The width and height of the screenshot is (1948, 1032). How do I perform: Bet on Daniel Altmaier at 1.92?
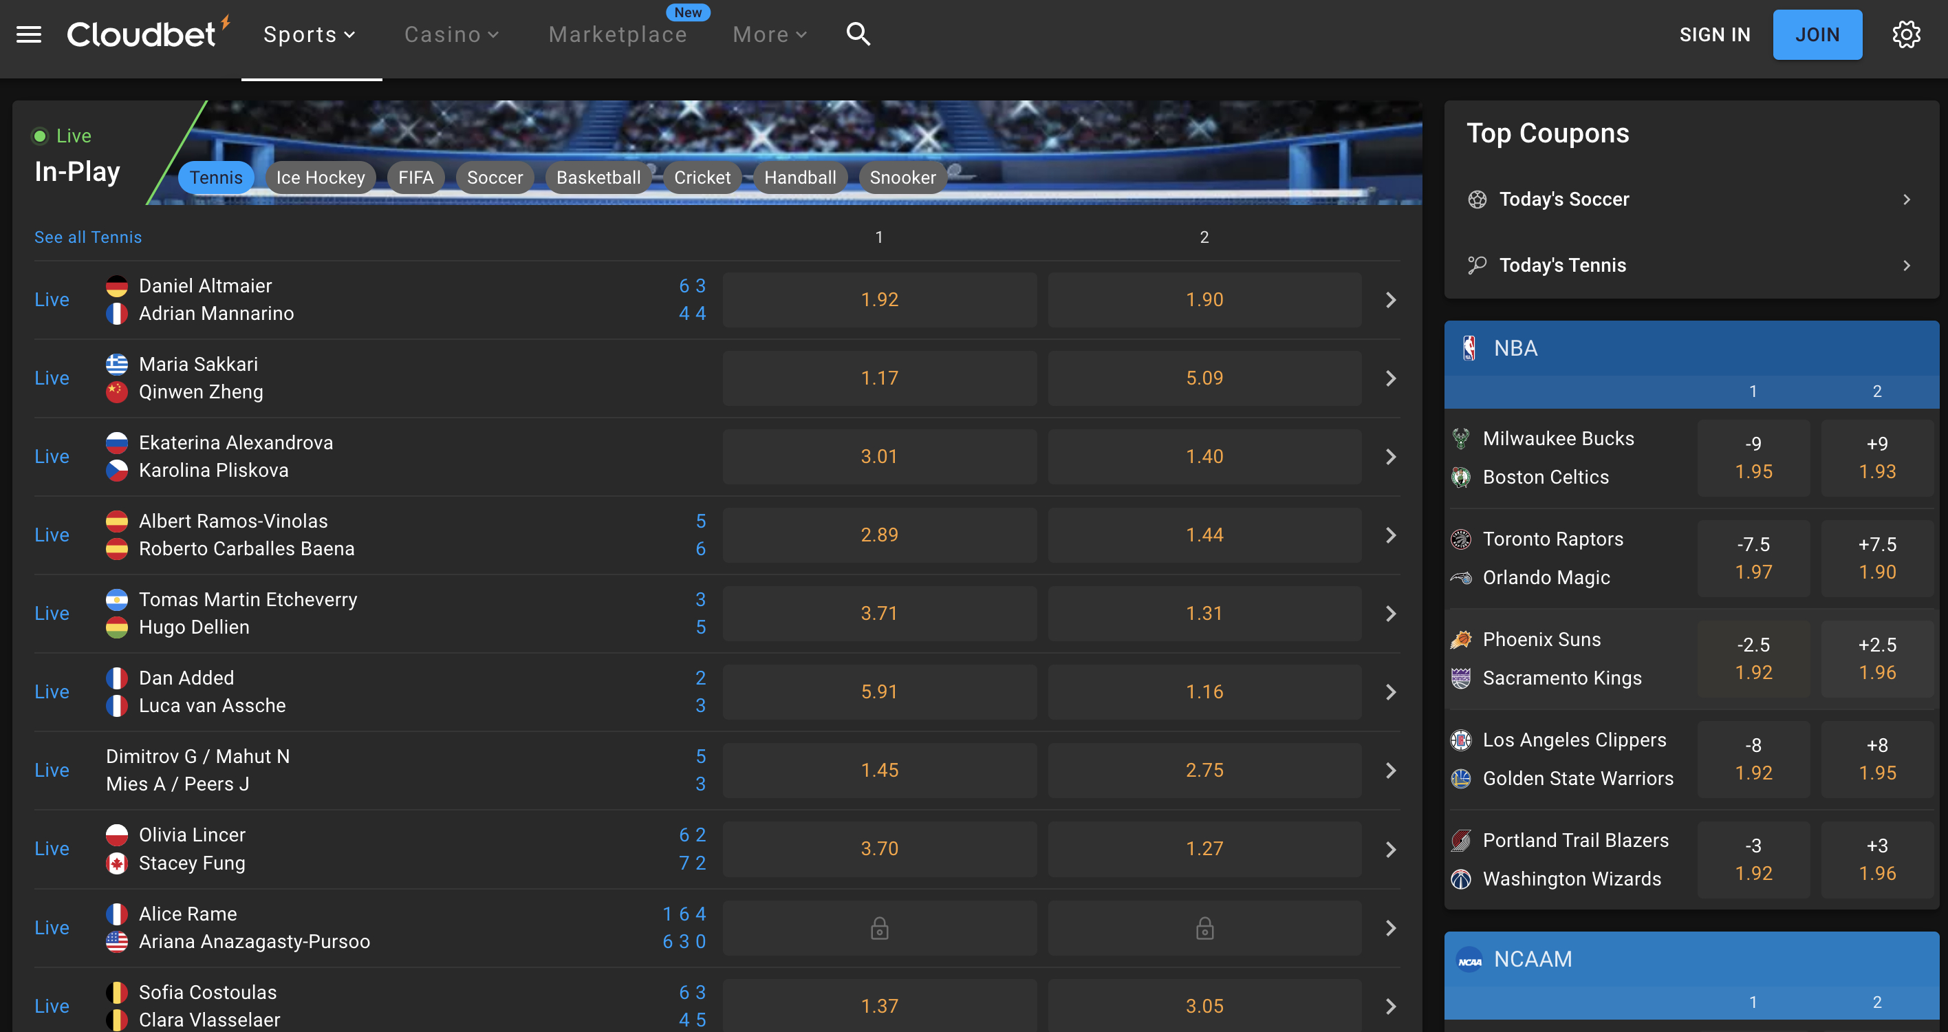(x=880, y=301)
